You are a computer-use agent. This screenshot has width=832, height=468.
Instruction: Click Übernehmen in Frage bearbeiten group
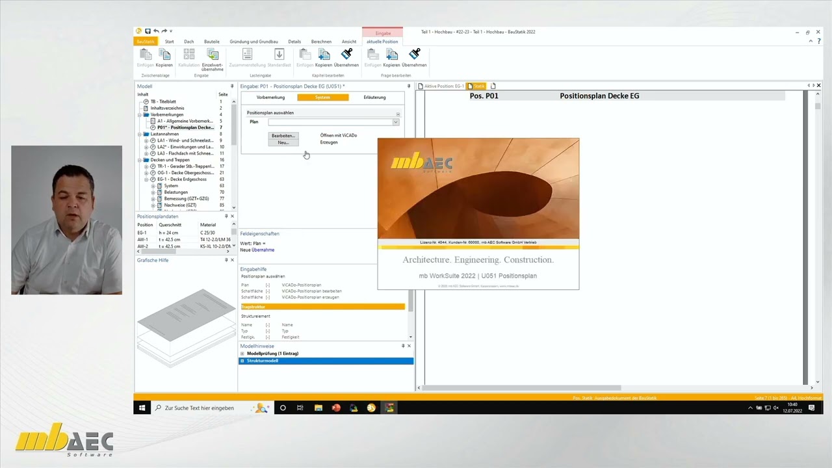pos(414,58)
